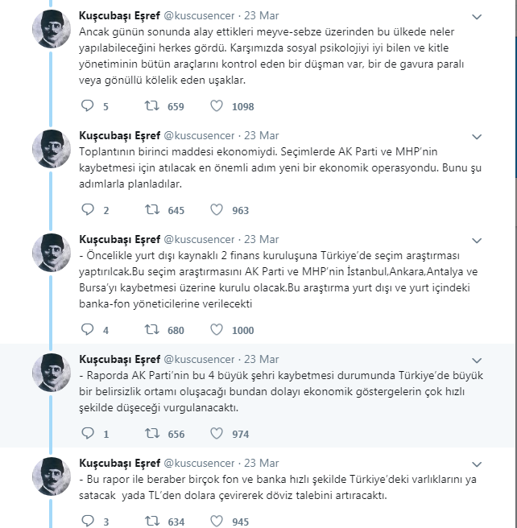Open the 23 Mar timestamp on the highlighted tweet
Image resolution: width=517 pixels, height=528 pixels.
click(262, 359)
